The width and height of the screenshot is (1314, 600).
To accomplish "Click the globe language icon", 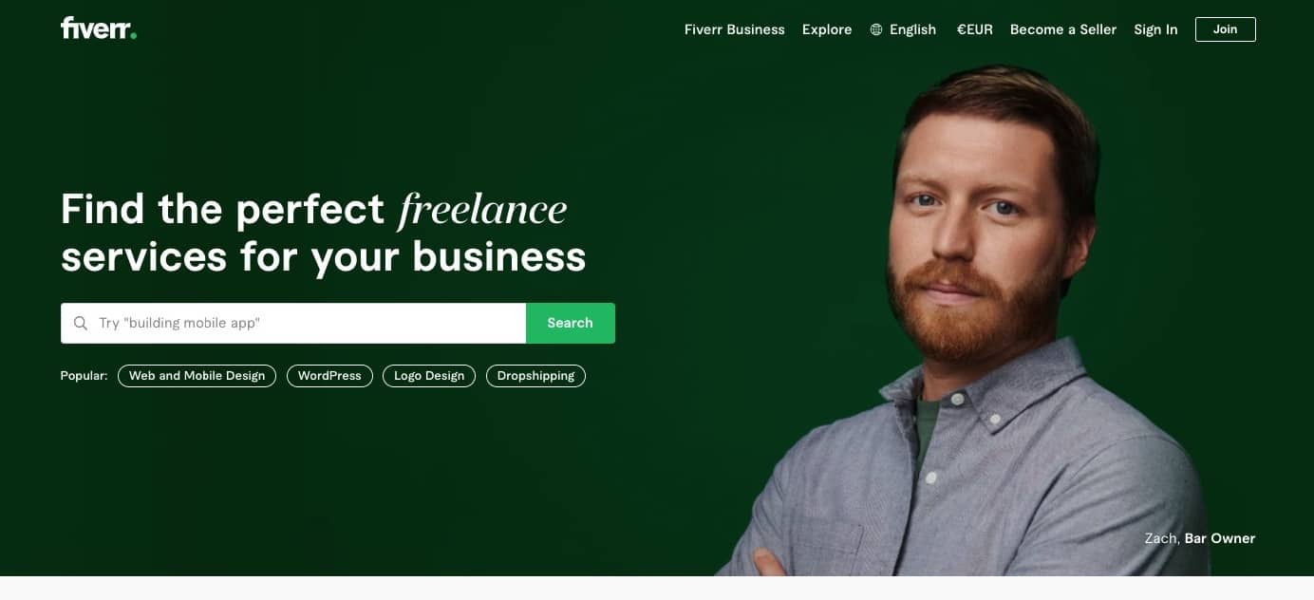I will pyautogui.click(x=876, y=29).
